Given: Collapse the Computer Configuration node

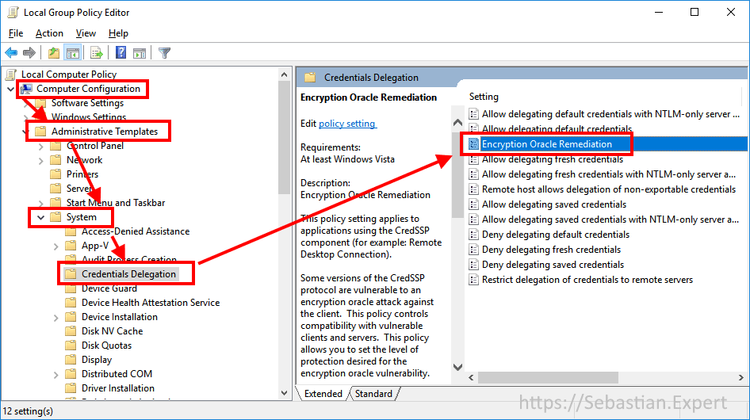Looking at the screenshot, I should point(11,89).
